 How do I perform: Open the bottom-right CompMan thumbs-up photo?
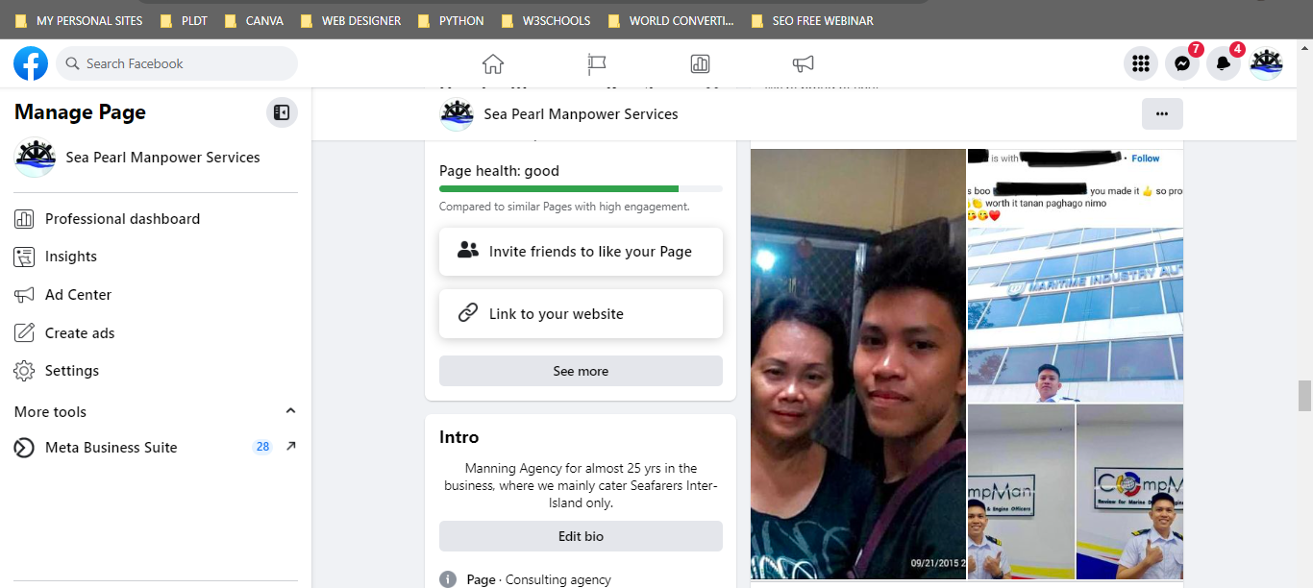coord(1130,492)
